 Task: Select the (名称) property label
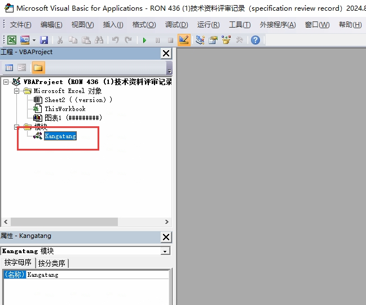tap(15, 275)
